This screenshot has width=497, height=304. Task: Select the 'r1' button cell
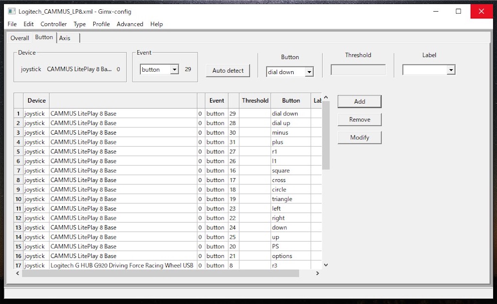click(x=291, y=152)
